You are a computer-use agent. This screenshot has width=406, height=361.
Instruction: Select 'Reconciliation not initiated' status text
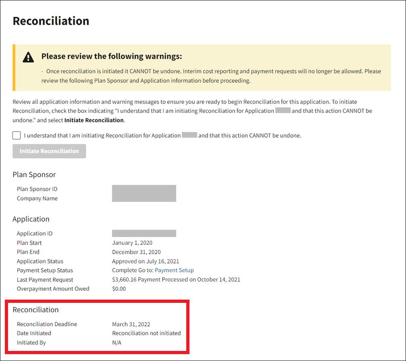click(x=146, y=333)
